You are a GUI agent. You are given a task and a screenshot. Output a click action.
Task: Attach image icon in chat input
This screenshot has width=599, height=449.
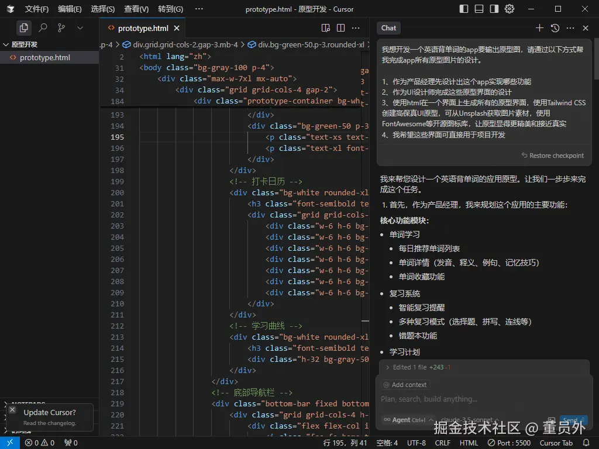pyautogui.click(x=551, y=420)
